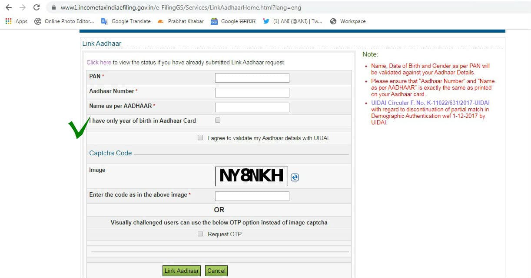Open the Workspace bookmark
This screenshot has width=531, height=278.
348,21
